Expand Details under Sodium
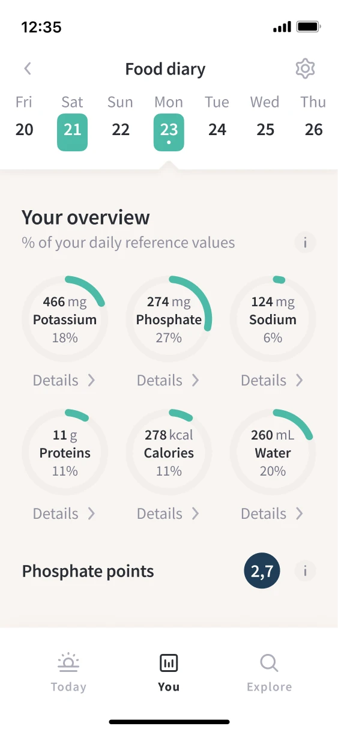This screenshot has height=732, width=338. coord(273,380)
